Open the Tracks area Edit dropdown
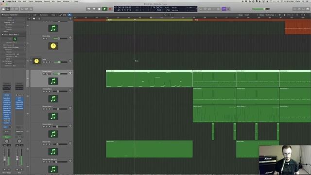The width and height of the screenshot is (311, 175). point(35,15)
